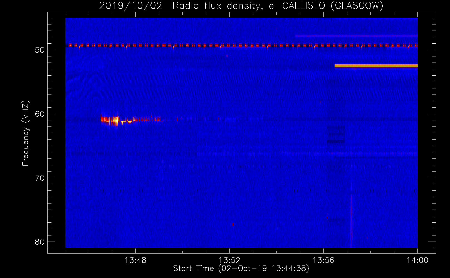Click the 70 frequency tick label
Screen dimensions: 450x278
click(x=40, y=178)
